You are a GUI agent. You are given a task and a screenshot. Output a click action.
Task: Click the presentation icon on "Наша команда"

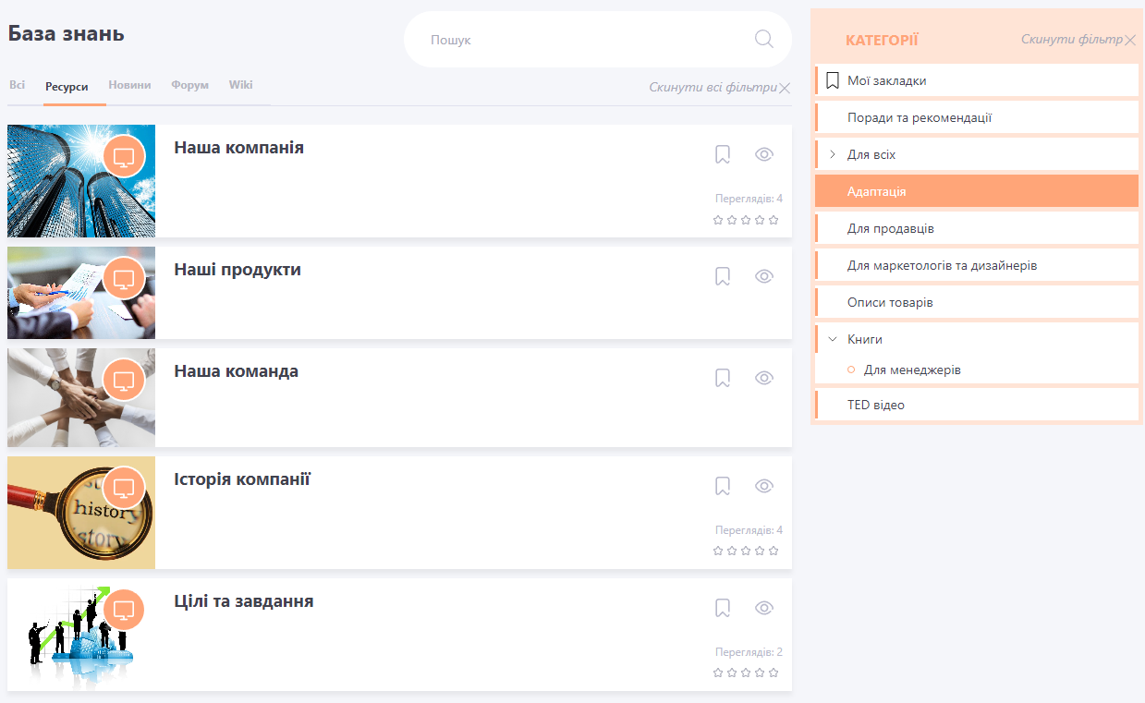[124, 379]
